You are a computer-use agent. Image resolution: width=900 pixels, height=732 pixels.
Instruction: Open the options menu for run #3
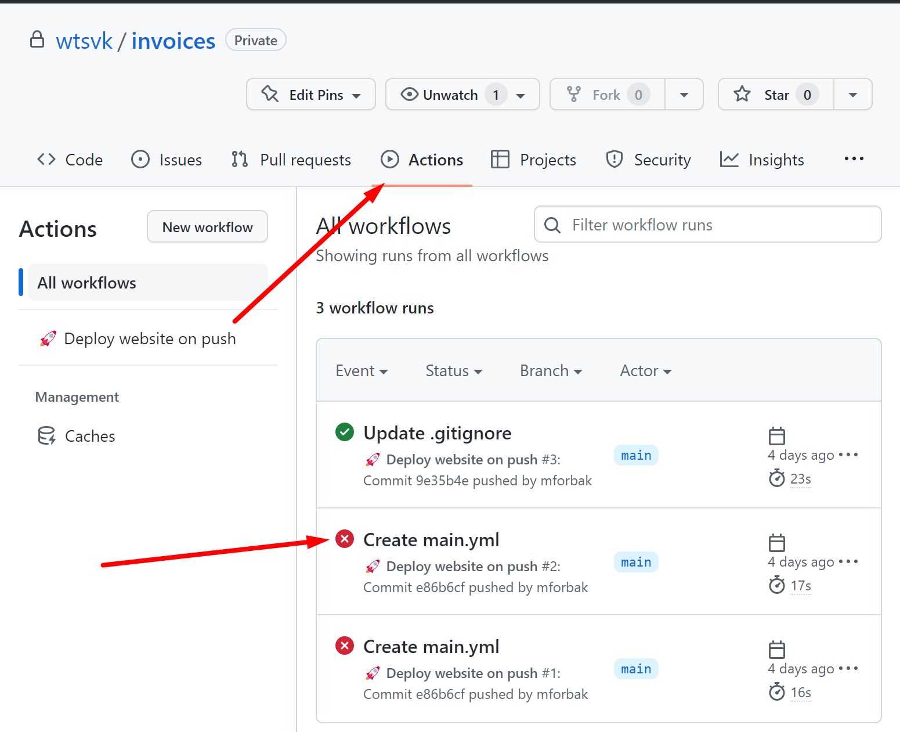click(x=848, y=455)
